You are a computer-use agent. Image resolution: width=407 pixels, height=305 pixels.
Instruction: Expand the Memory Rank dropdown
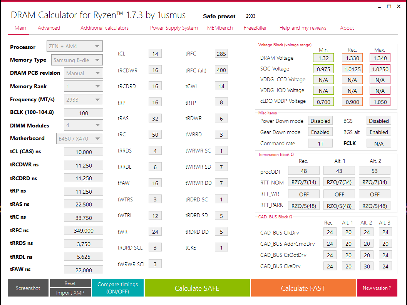(x=83, y=86)
